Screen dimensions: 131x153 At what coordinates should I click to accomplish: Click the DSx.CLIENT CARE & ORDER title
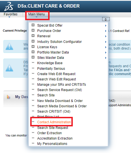coord(49,6)
